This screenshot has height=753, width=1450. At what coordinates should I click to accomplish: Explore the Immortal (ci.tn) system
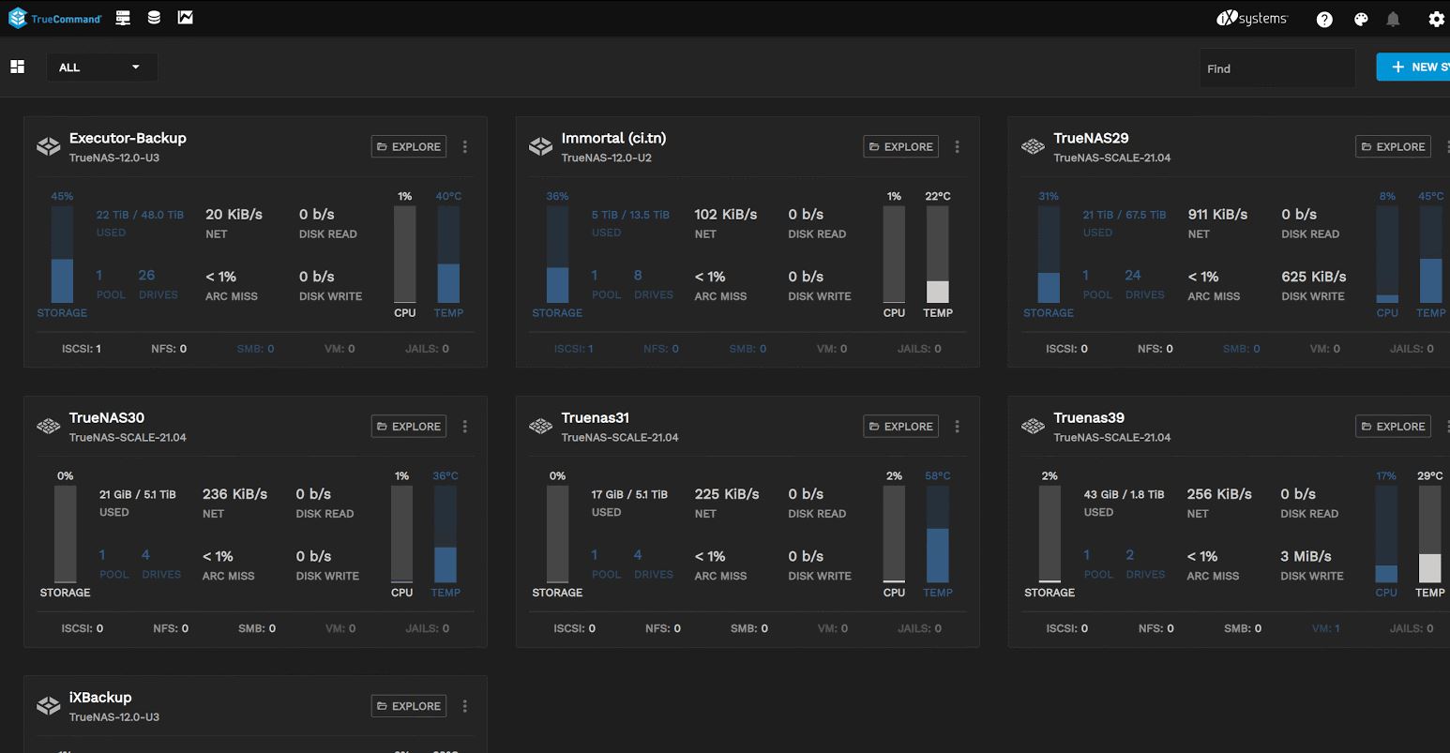point(901,146)
